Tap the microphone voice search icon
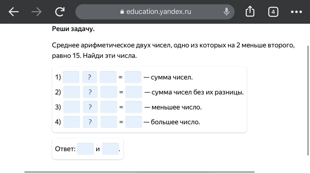This screenshot has height=174, width=310. coord(226,11)
